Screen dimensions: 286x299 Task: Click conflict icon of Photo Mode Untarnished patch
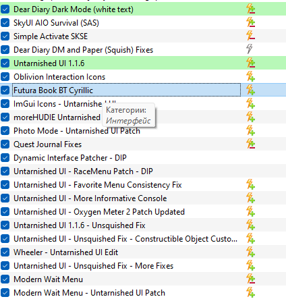[x=250, y=130]
